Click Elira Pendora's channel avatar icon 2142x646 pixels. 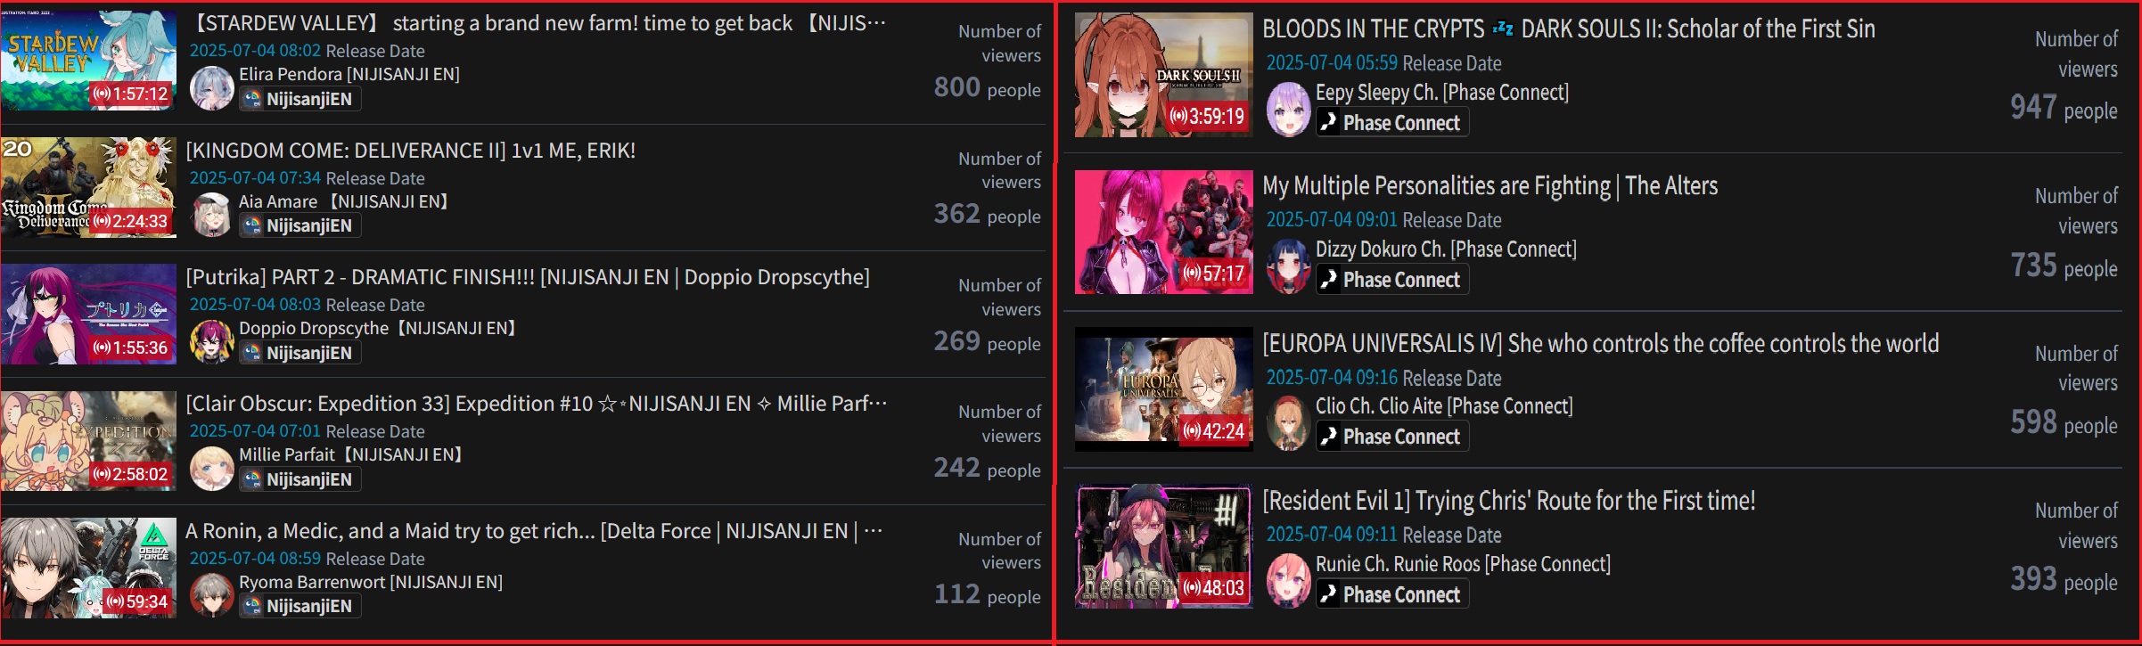pos(212,87)
